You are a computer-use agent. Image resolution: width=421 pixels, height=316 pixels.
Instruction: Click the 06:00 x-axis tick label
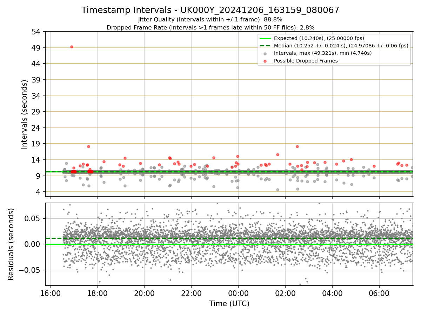(x=379, y=293)
